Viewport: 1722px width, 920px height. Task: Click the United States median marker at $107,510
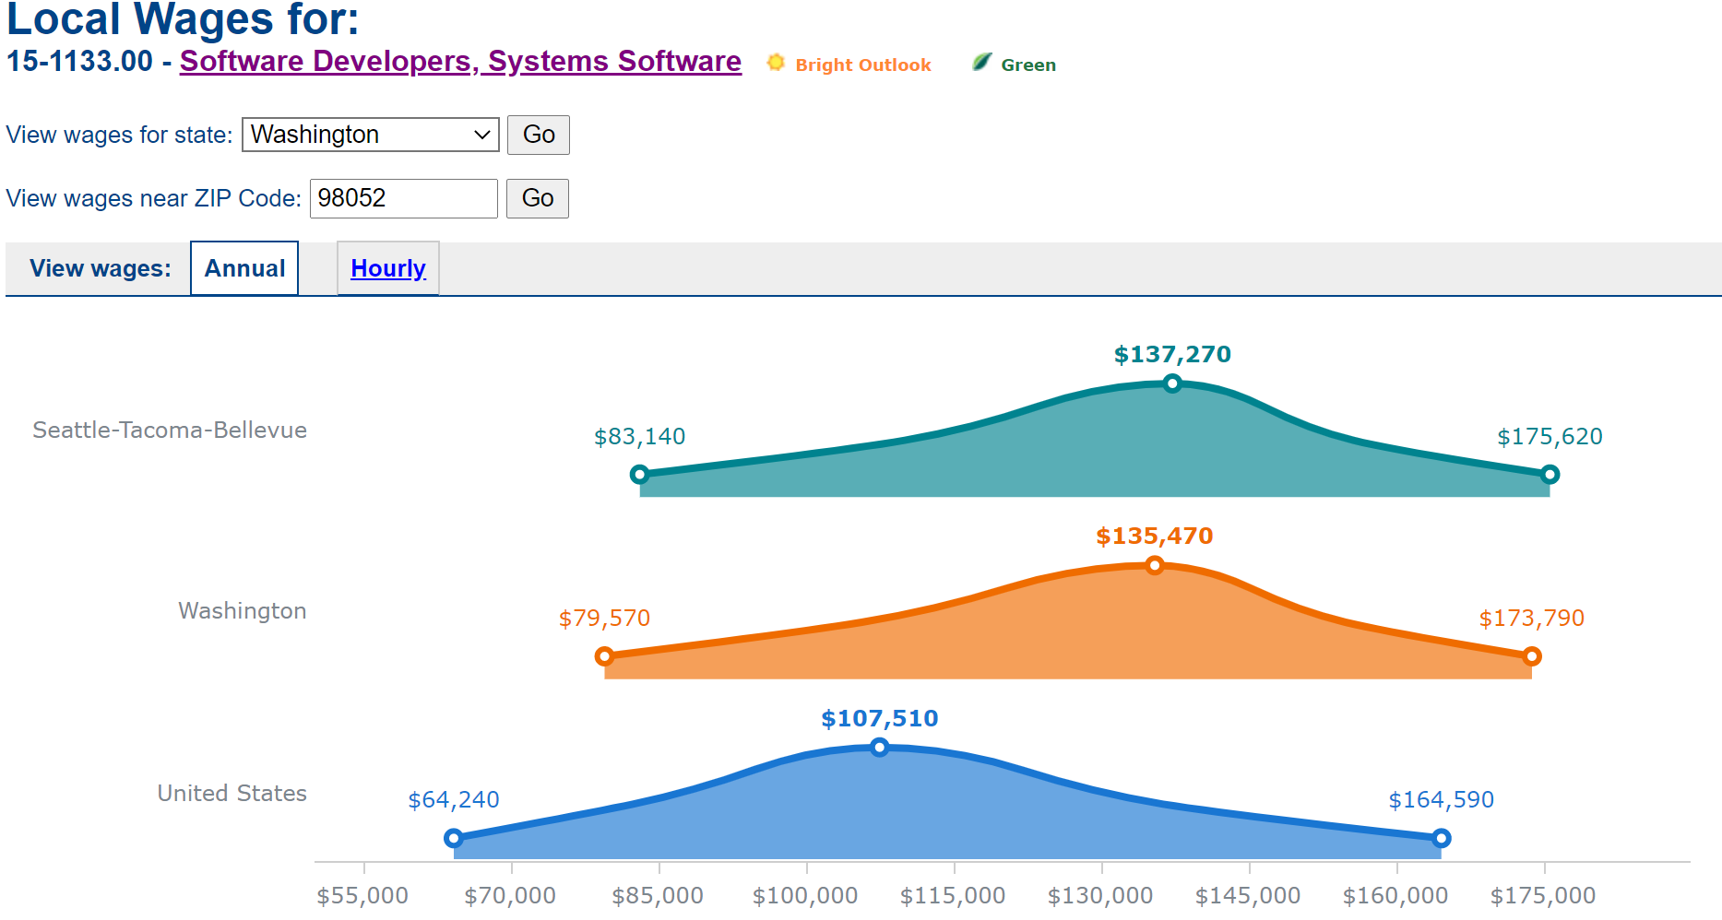(x=879, y=748)
